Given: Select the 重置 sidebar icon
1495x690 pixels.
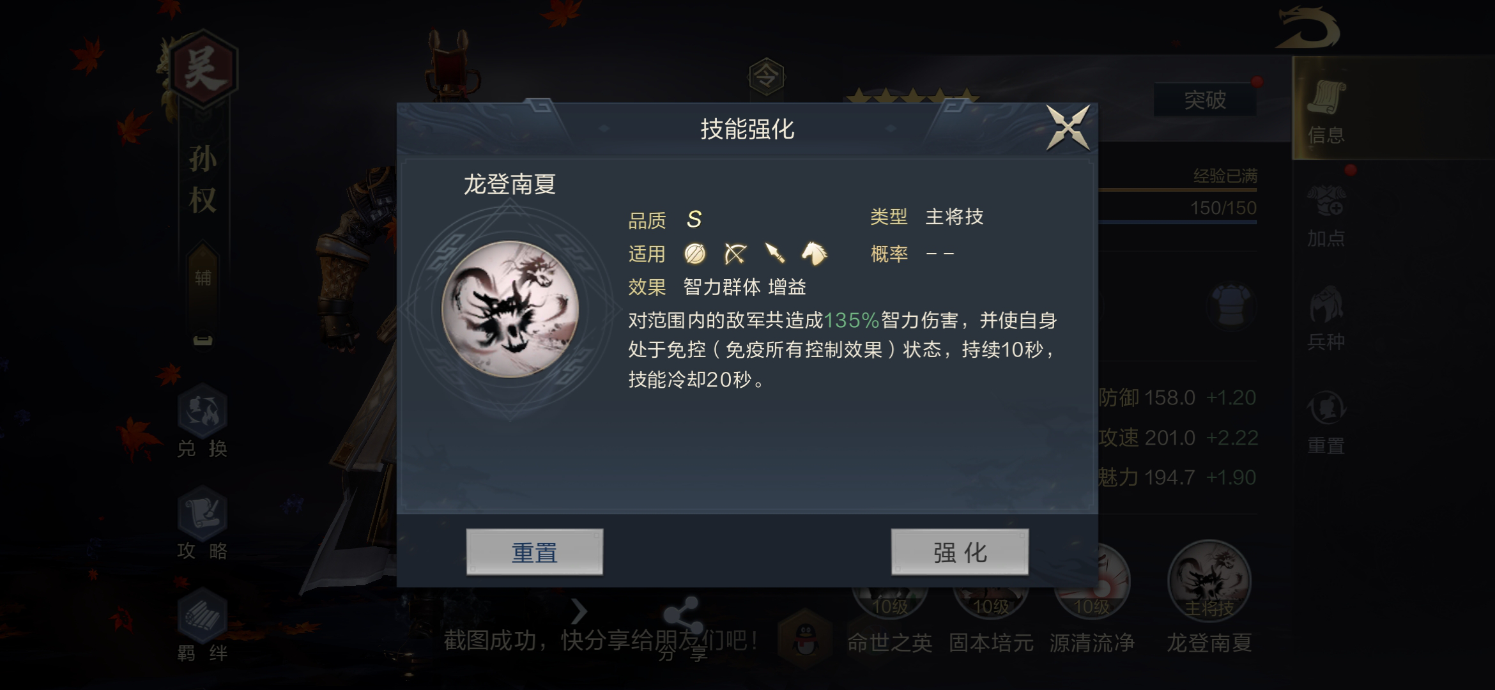Looking at the screenshot, I should point(1326,422).
